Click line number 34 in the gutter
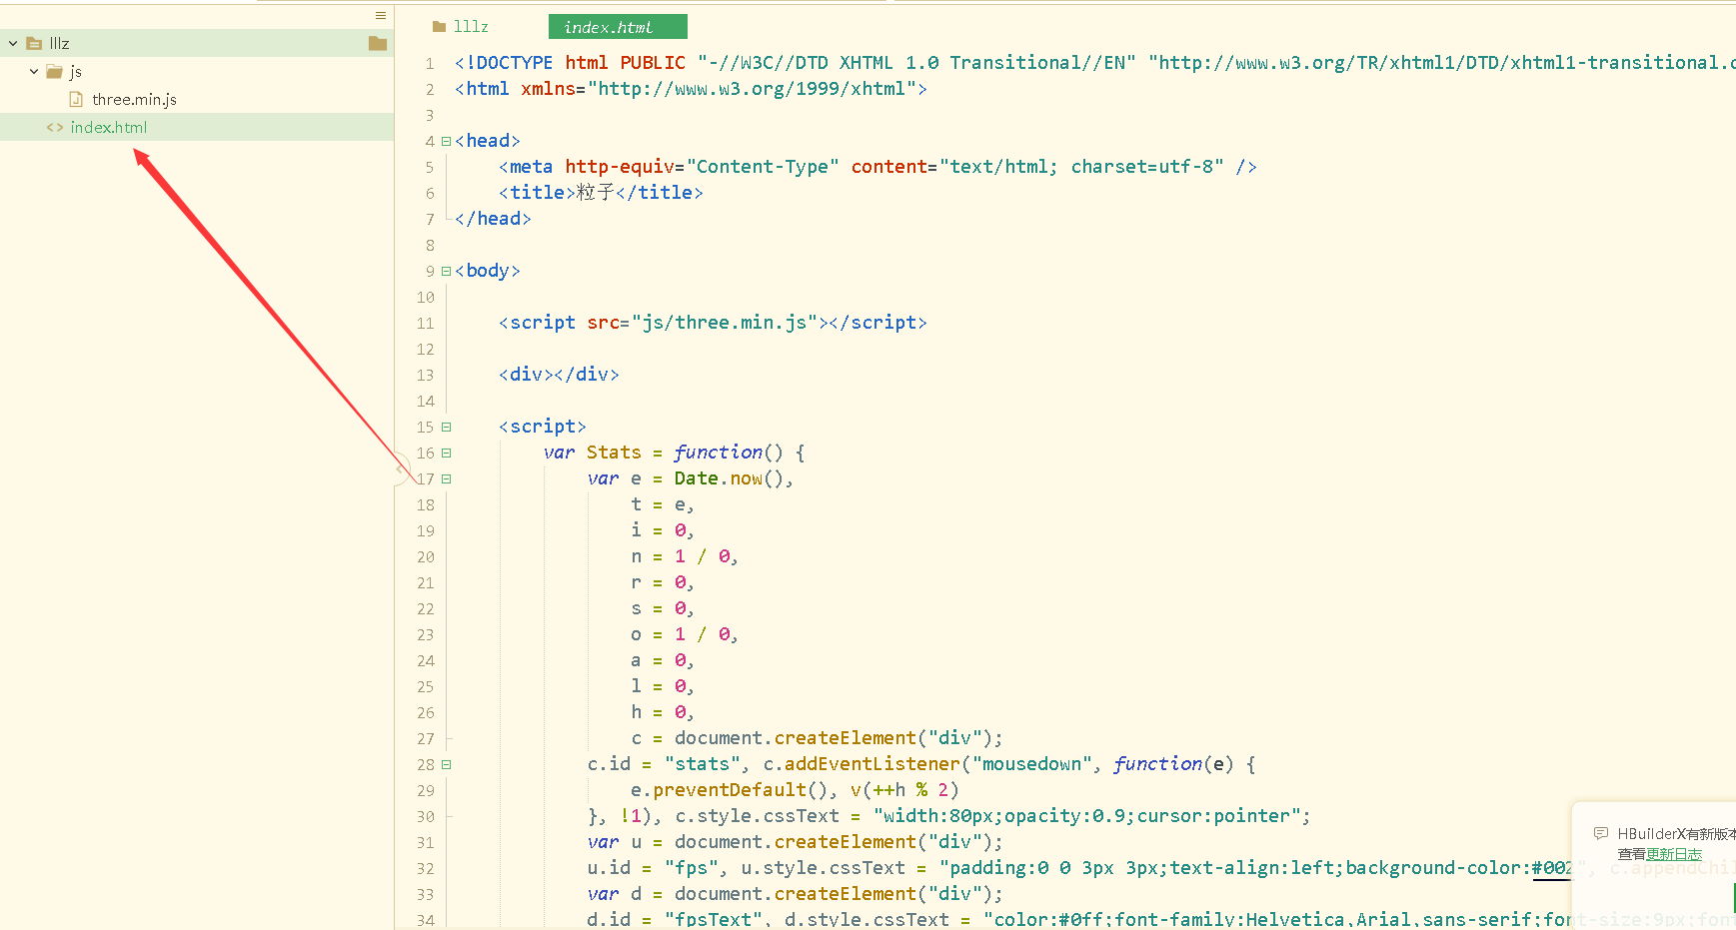Image resolution: width=1736 pixels, height=930 pixels. pyautogui.click(x=426, y=920)
